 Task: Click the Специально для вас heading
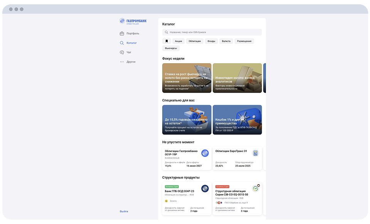tap(178, 100)
